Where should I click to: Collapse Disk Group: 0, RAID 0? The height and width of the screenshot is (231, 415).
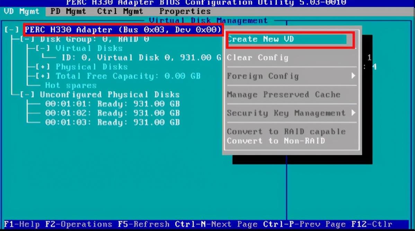(27, 39)
